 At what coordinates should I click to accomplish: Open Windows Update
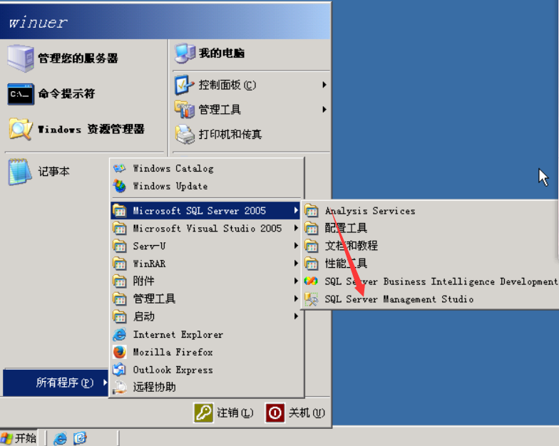click(207, 186)
